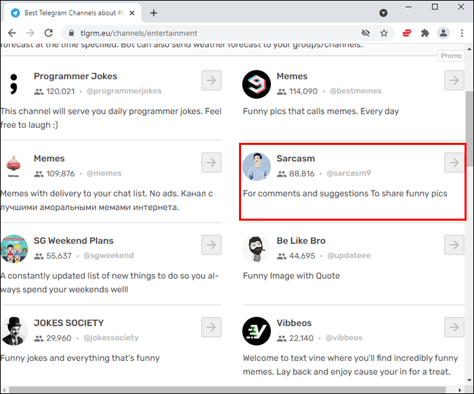Click the @jokessociety handle

pos(111,338)
